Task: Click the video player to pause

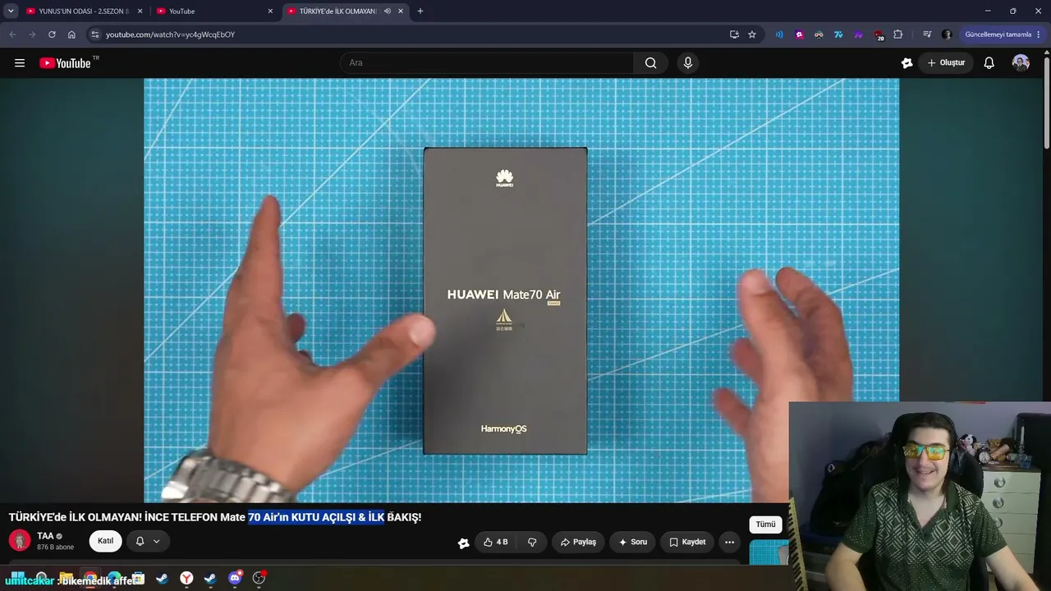Action: tap(521, 290)
